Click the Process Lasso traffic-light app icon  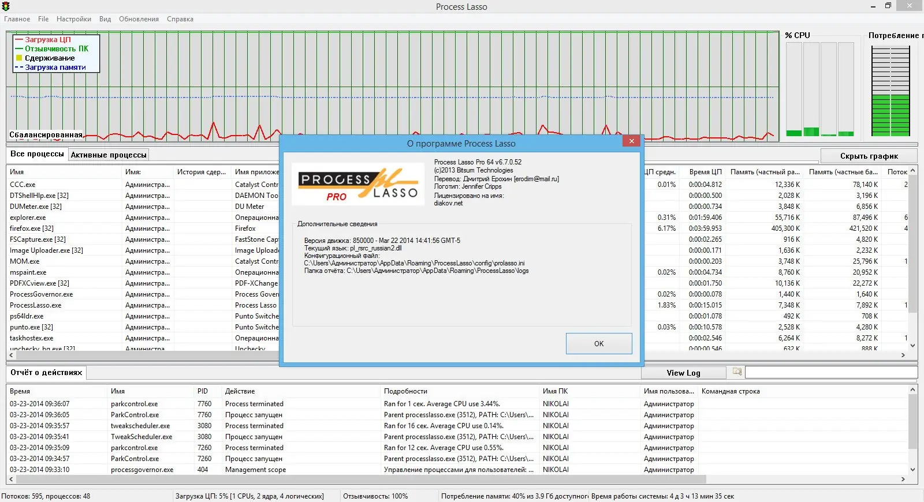point(6,6)
